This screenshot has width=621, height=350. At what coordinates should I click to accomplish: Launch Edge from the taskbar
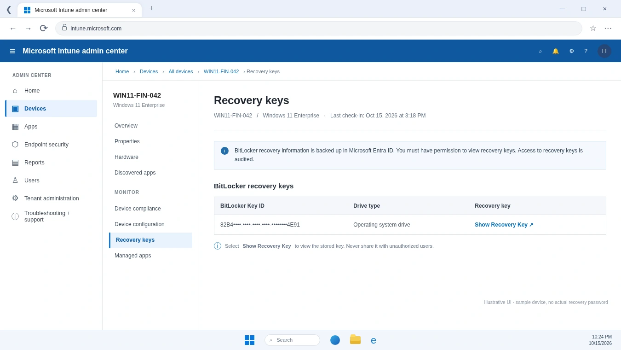click(x=374, y=340)
